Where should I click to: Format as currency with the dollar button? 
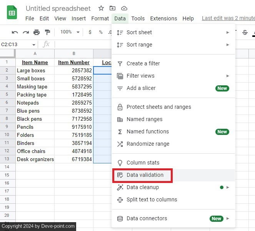point(90,32)
